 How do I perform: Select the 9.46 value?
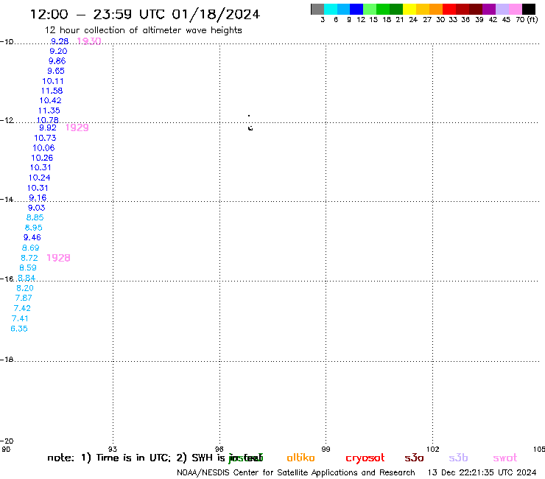32,237
